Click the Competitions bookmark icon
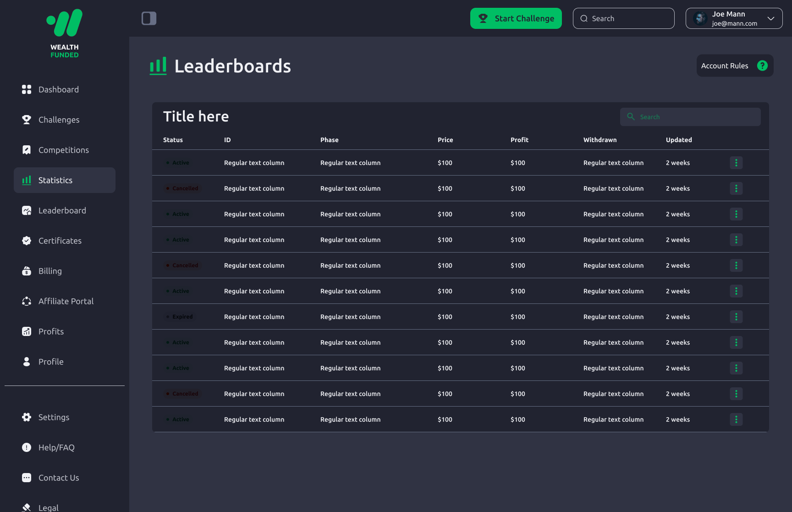 pos(27,150)
